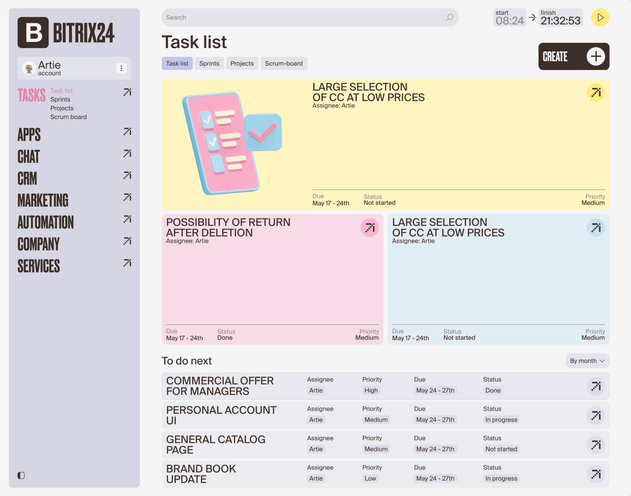This screenshot has height=496, width=631.
Task: Select Scrum board in the sidebar submenu
Action: click(x=68, y=117)
